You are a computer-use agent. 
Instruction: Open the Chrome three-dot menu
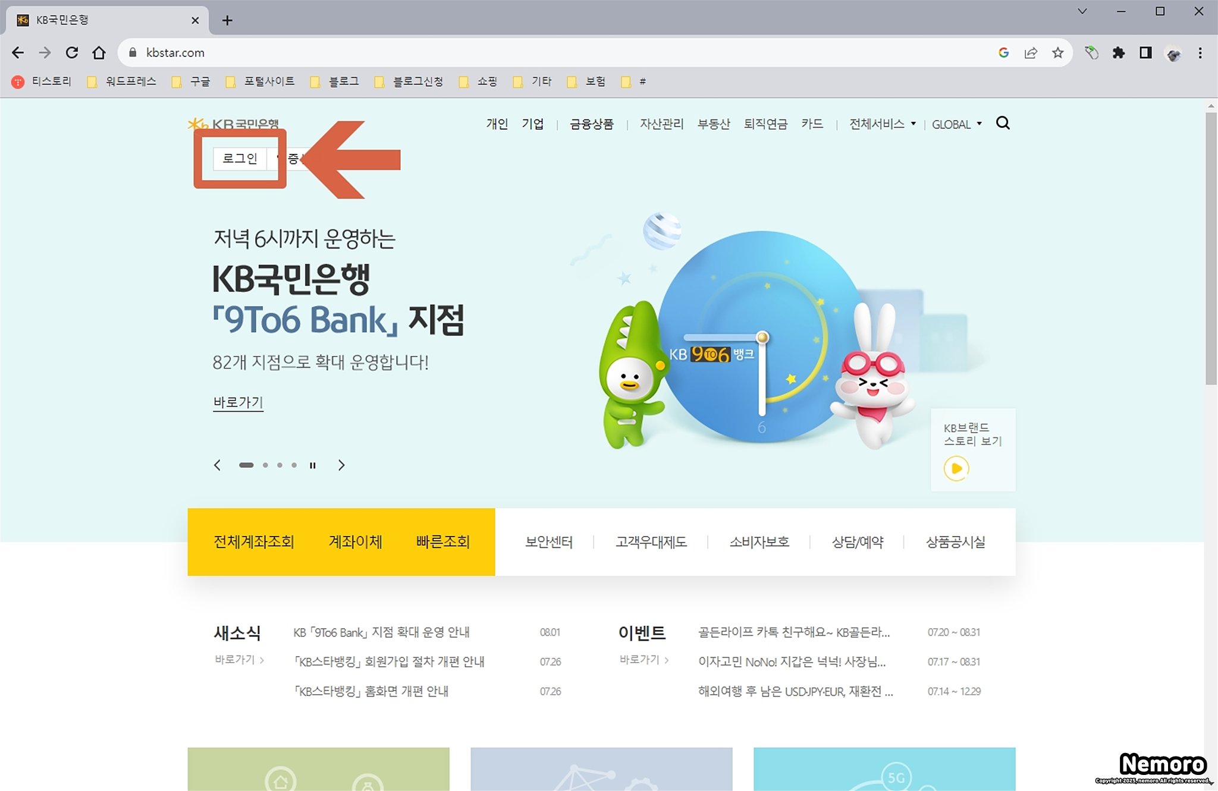(x=1200, y=53)
